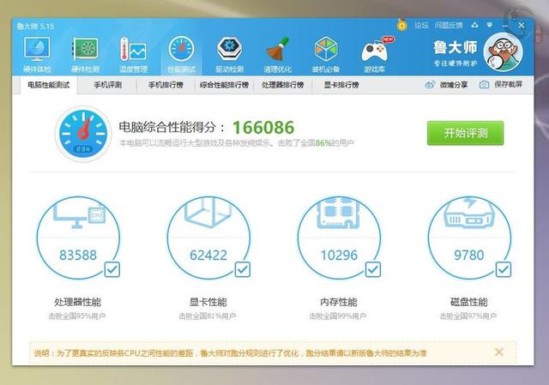Click the 内存性能 label
549x385 pixels.
(339, 302)
